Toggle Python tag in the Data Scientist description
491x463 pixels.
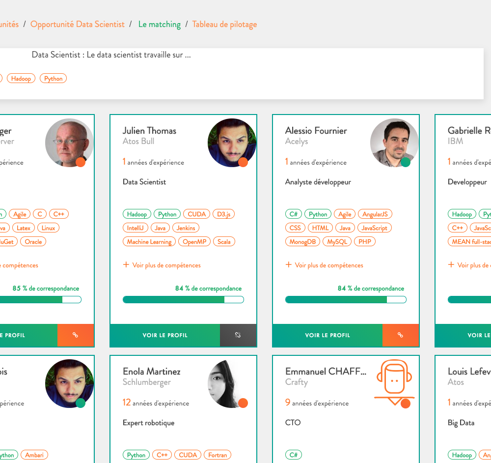[53, 79]
